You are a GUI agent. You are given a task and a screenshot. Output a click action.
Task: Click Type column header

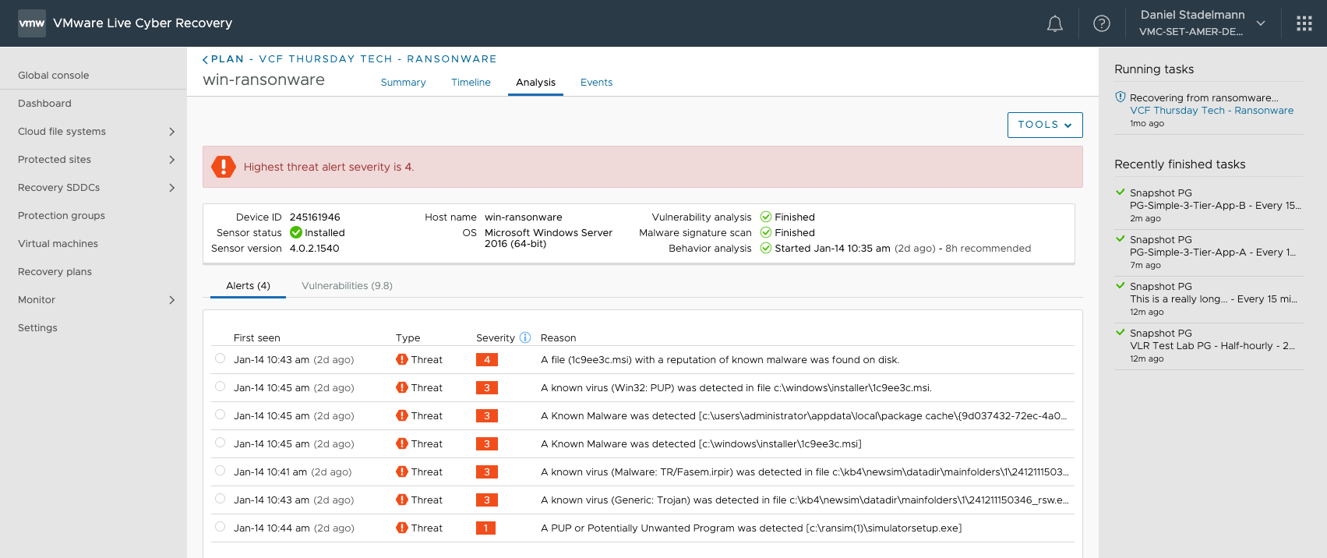408,338
